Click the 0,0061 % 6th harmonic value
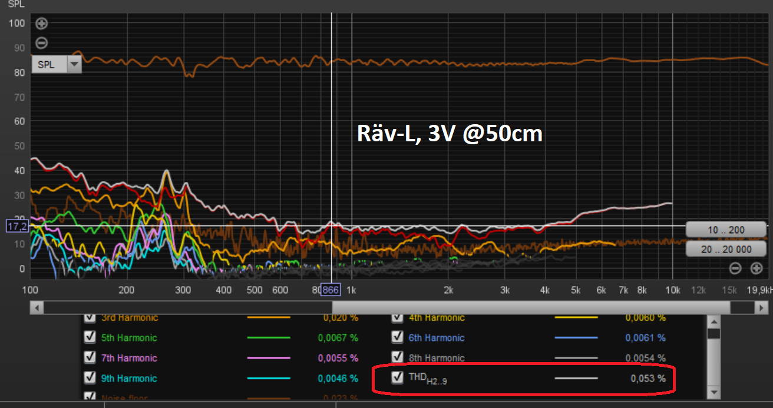 coord(646,338)
